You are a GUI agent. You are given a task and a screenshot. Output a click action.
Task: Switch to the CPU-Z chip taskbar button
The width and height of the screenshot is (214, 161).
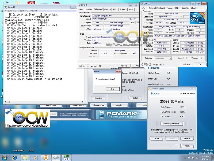coord(56,158)
